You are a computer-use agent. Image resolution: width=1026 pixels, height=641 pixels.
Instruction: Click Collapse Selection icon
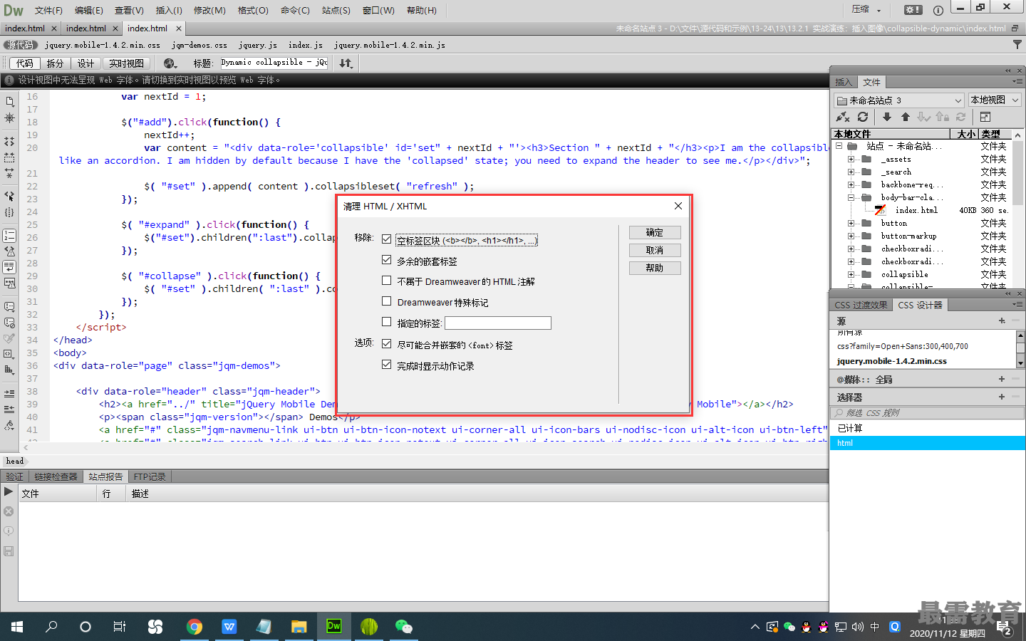[x=9, y=157]
